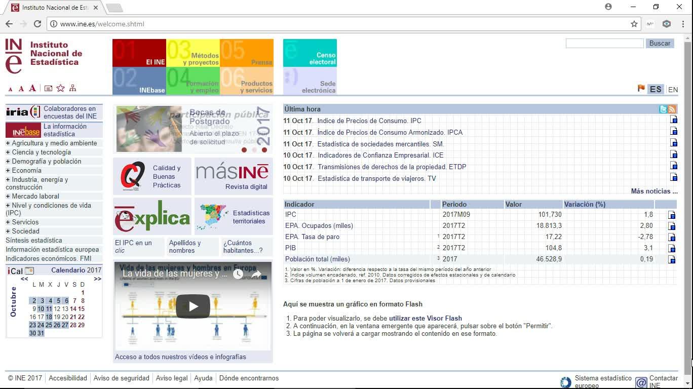Open the data icon for EPA. Tasa de paro row
Screen dimensions: 693x389
672,237
